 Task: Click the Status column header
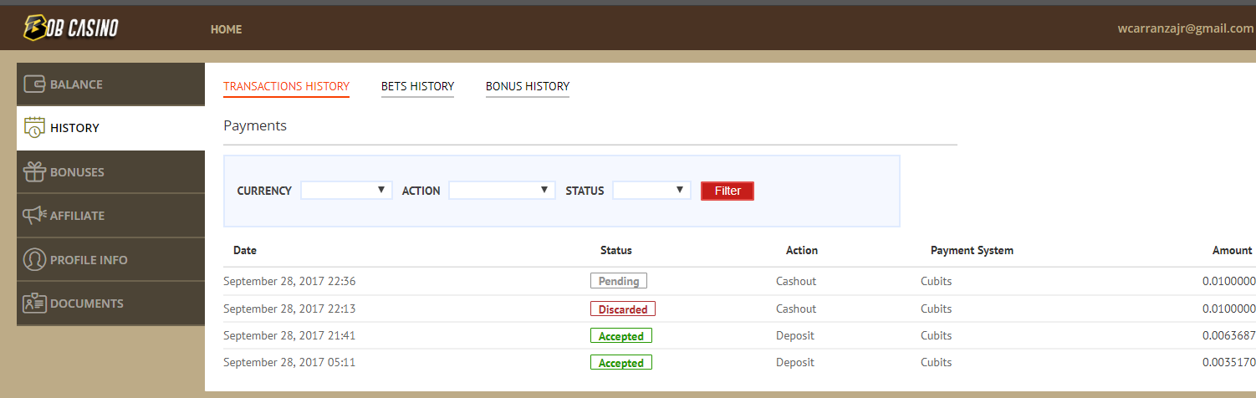click(x=616, y=250)
